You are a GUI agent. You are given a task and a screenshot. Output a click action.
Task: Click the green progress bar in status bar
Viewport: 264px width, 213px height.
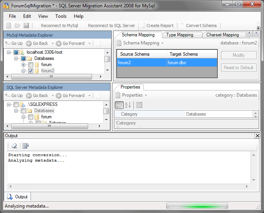click(197, 206)
